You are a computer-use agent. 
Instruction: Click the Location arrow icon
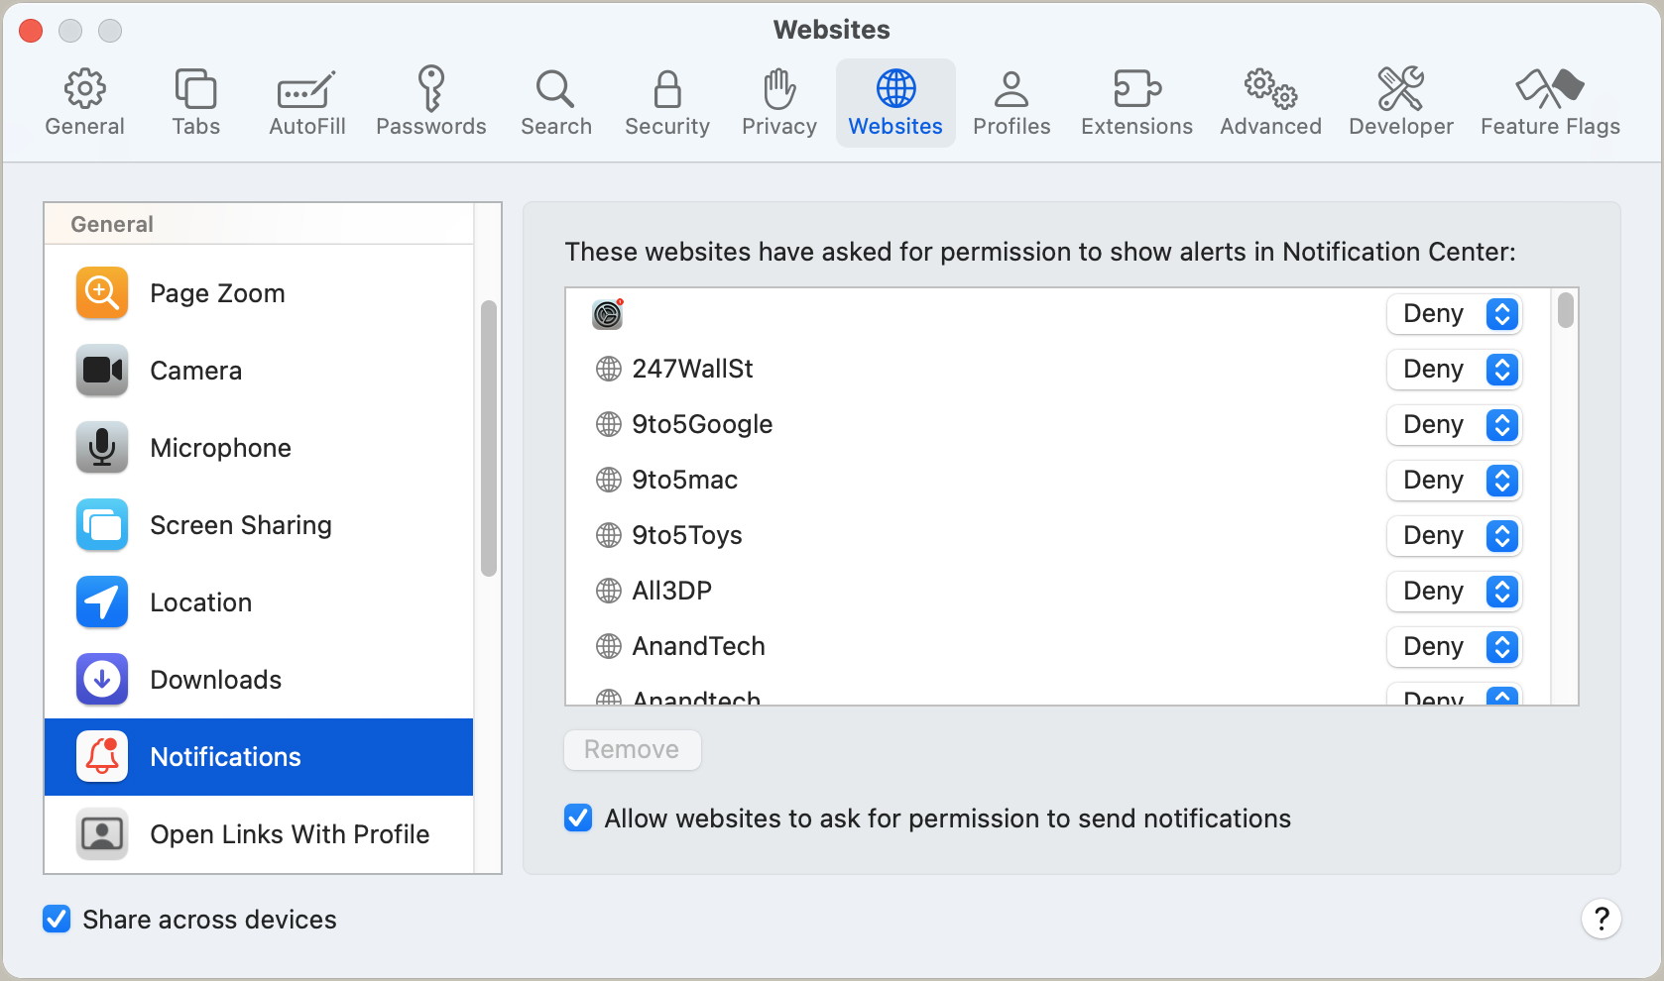point(102,602)
